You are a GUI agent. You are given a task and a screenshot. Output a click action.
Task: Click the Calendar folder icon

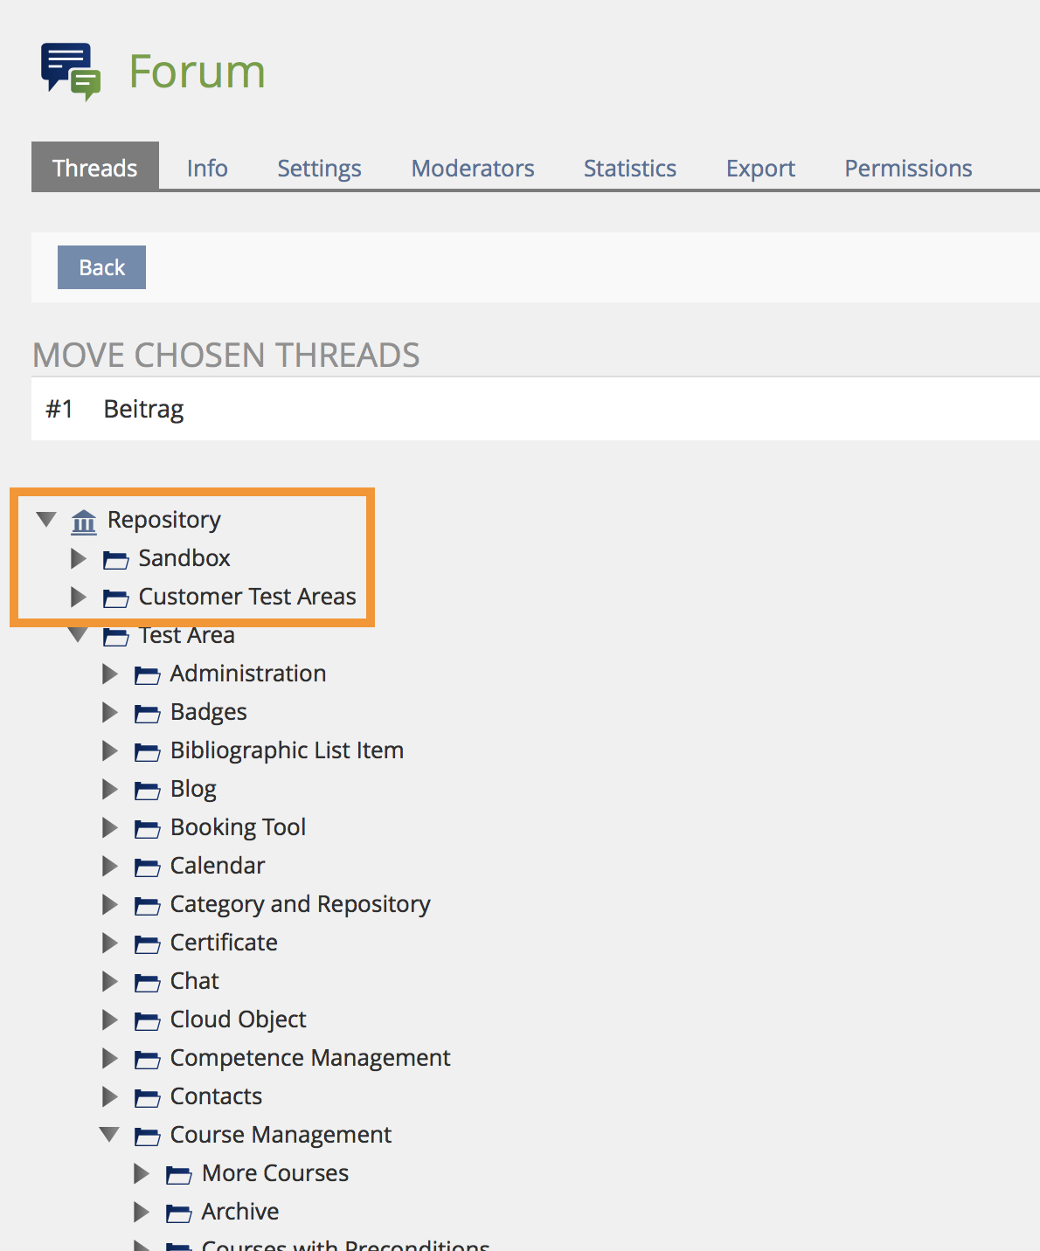pos(147,867)
